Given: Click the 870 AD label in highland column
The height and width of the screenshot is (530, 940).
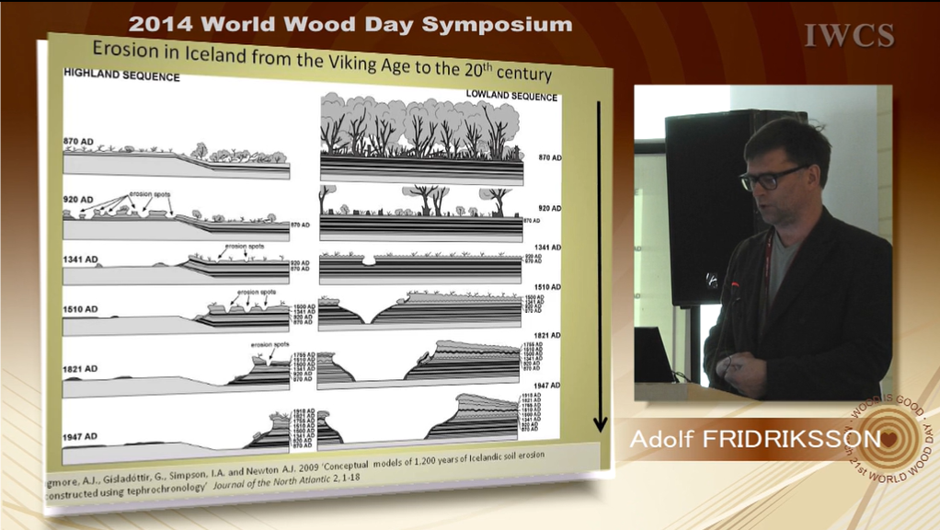Looking at the screenshot, I should pyautogui.click(x=79, y=142).
